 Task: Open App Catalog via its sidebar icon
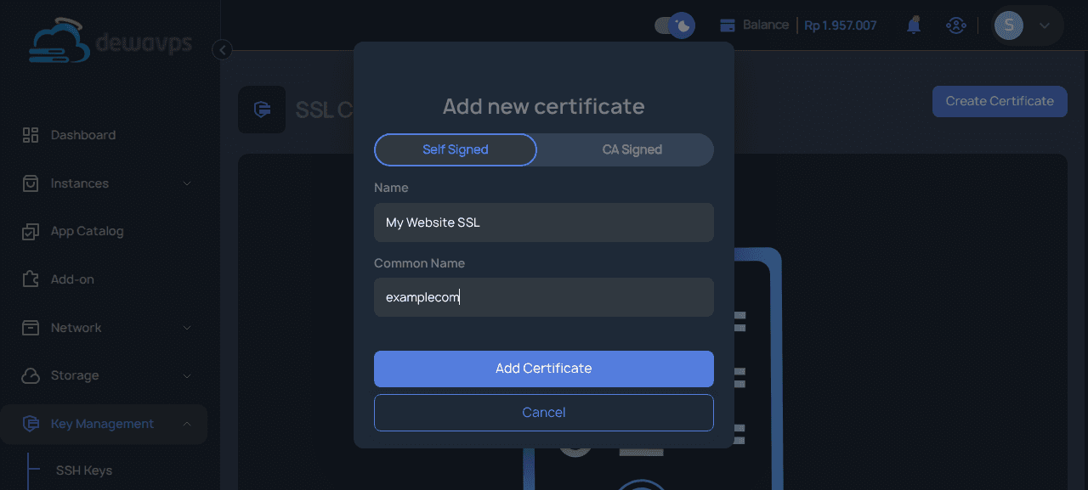[30, 230]
